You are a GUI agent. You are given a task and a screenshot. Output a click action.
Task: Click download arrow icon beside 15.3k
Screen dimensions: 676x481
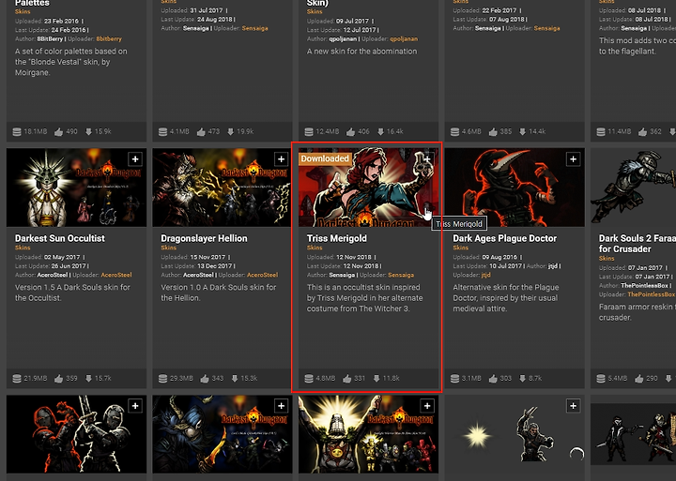235,379
